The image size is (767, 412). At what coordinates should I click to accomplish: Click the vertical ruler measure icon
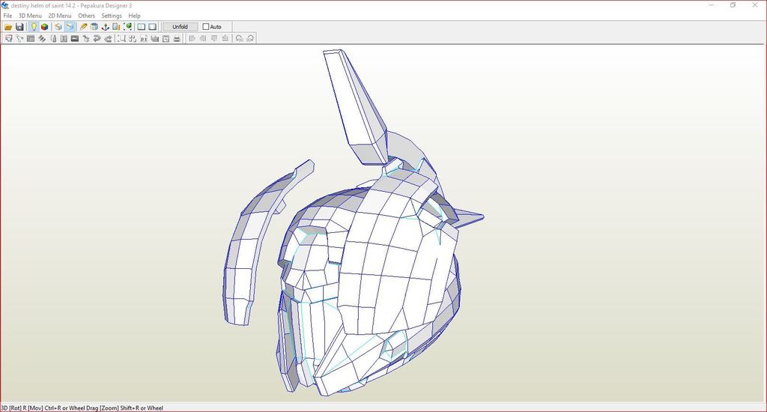53,39
